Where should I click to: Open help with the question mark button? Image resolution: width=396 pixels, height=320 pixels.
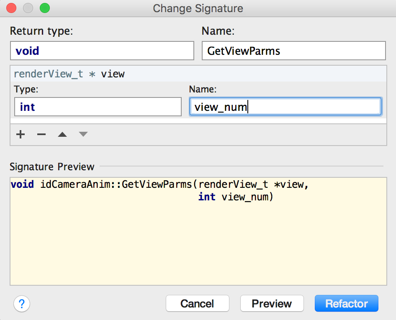(x=22, y=304)
